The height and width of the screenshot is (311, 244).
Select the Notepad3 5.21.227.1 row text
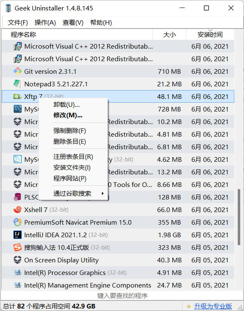56,84
